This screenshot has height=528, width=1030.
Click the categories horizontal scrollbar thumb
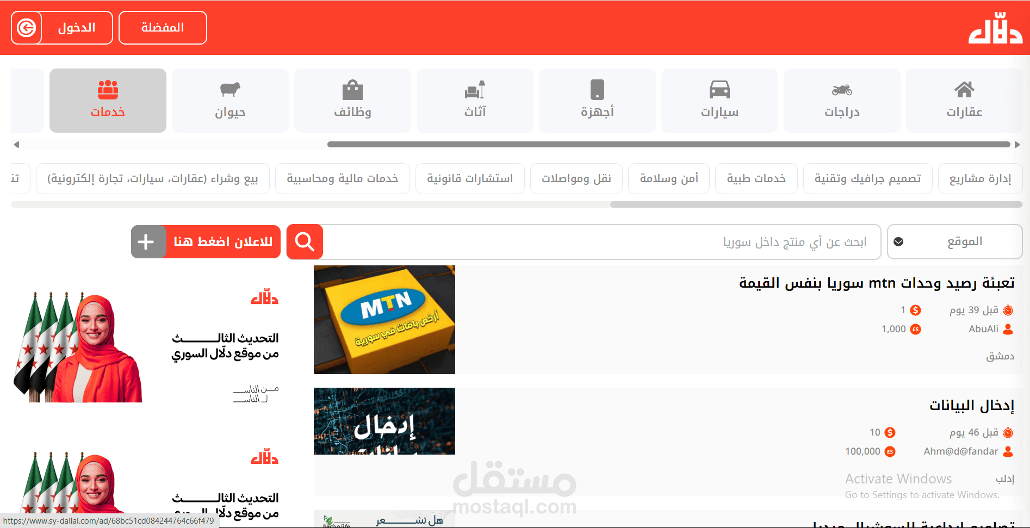[668, 145]
